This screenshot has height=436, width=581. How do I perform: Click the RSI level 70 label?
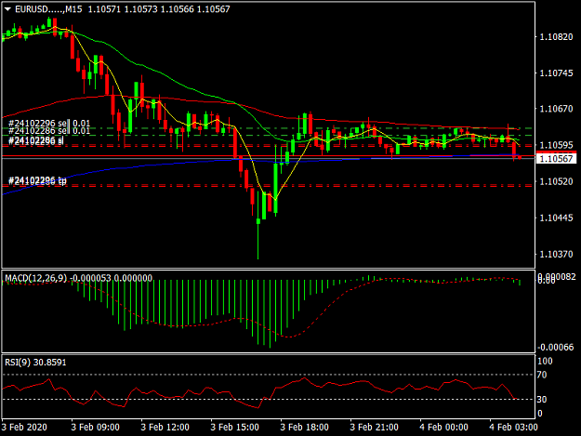click(542, 375)
